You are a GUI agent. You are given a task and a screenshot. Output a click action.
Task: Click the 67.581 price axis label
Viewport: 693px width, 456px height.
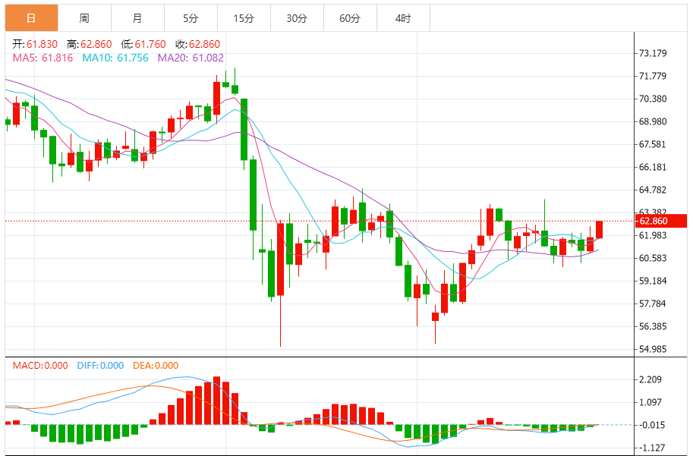click(653, 144)
